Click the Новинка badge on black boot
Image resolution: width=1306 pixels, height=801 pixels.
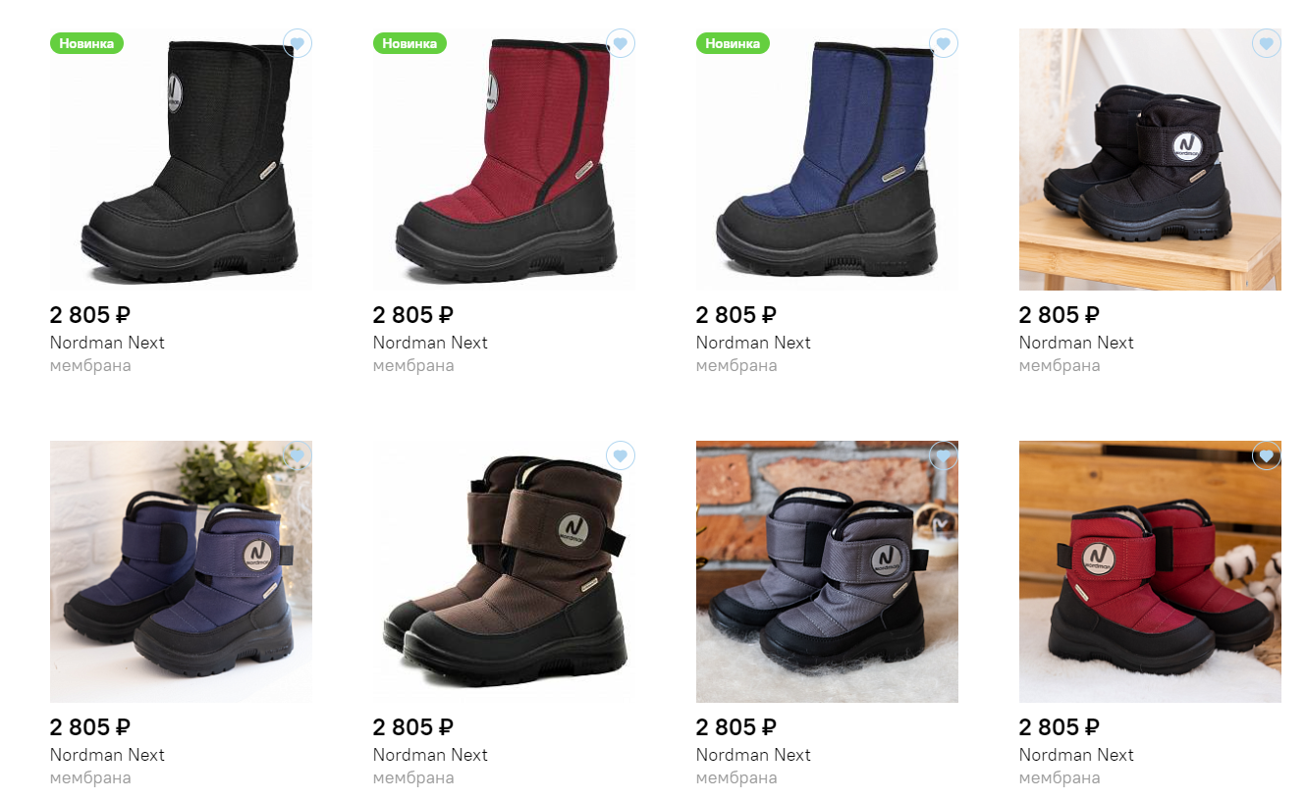(x=86, y=43)
